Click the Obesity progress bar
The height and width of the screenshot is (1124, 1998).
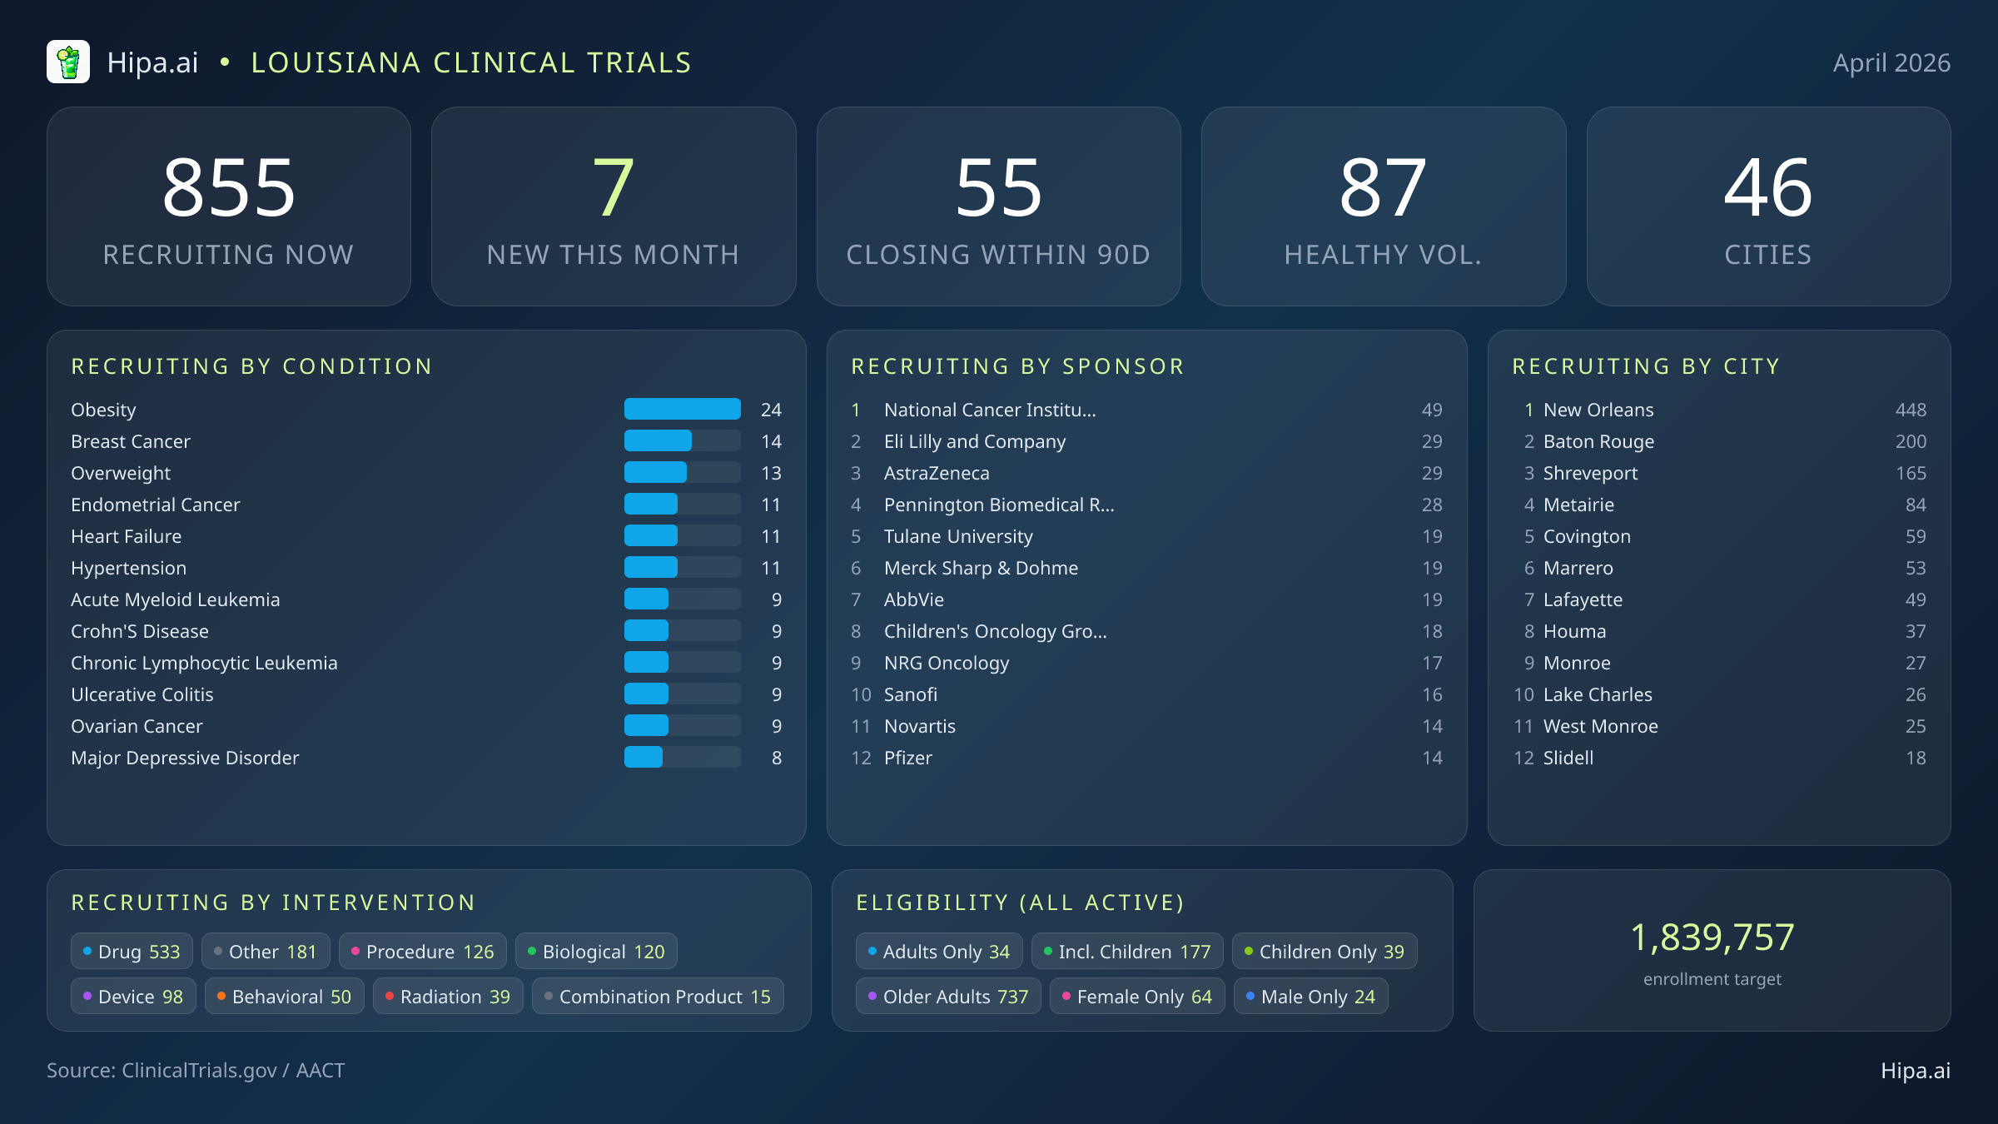click(x=683, y=409)
